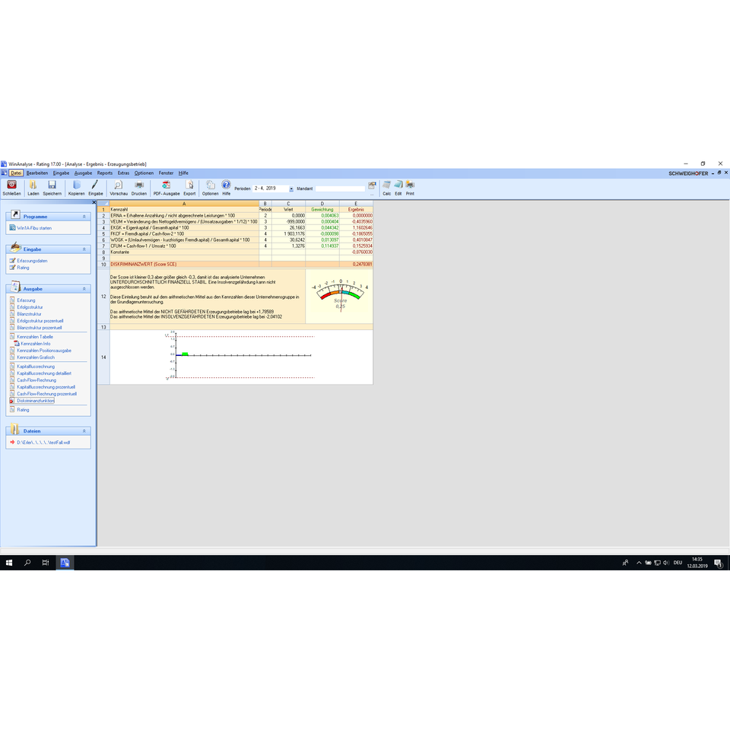Open print preview with Vorschau icon
The image size is (730, 730).
coord(119,185)
